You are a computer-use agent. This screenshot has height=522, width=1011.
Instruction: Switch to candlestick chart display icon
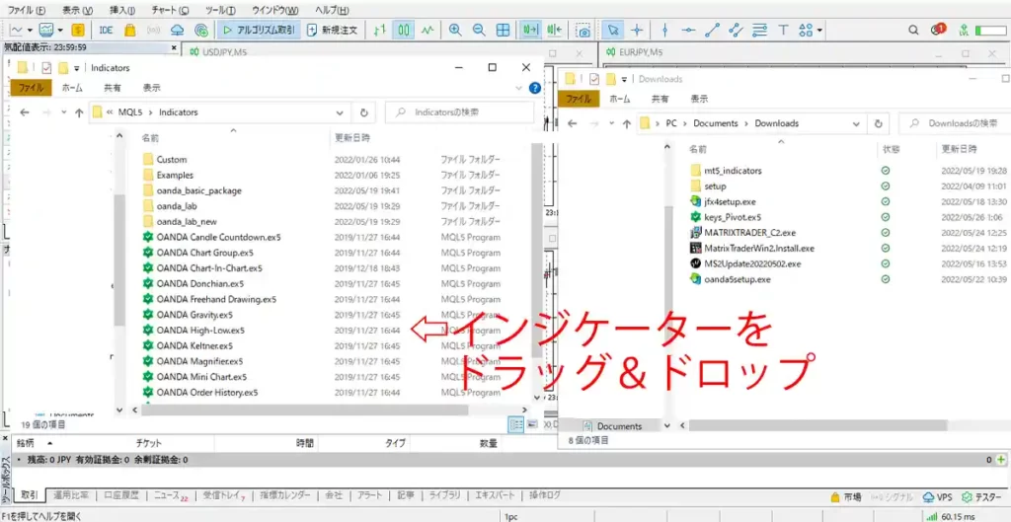click(x=404, y=31)
